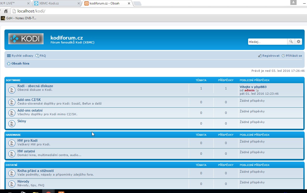Click the Kodi logo image
The image size is (307, 193).
(26, 39)
